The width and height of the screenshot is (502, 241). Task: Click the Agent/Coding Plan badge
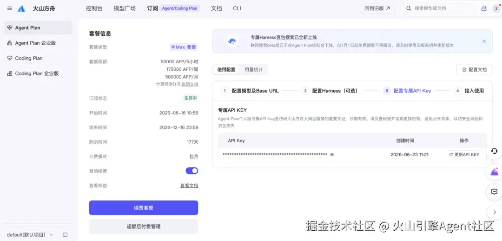(x=179, y=8)
